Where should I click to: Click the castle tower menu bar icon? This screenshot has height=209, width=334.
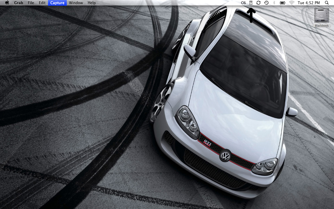pyautogui.click(x=251, y=3)
